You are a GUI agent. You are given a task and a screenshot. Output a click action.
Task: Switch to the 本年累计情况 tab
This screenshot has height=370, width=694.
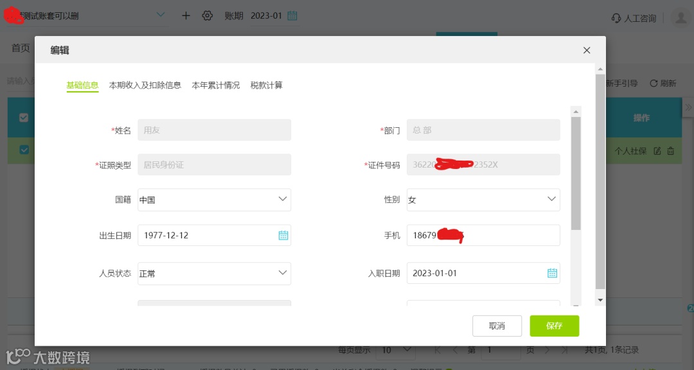(215, 85)
